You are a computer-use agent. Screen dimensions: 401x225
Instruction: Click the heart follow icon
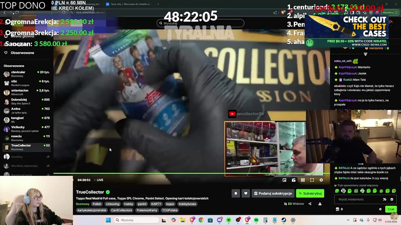click(246, 193)
